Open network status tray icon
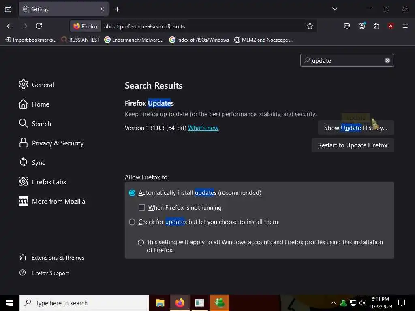The width and height of the screenshot is (415, 311). pos(353,303)
